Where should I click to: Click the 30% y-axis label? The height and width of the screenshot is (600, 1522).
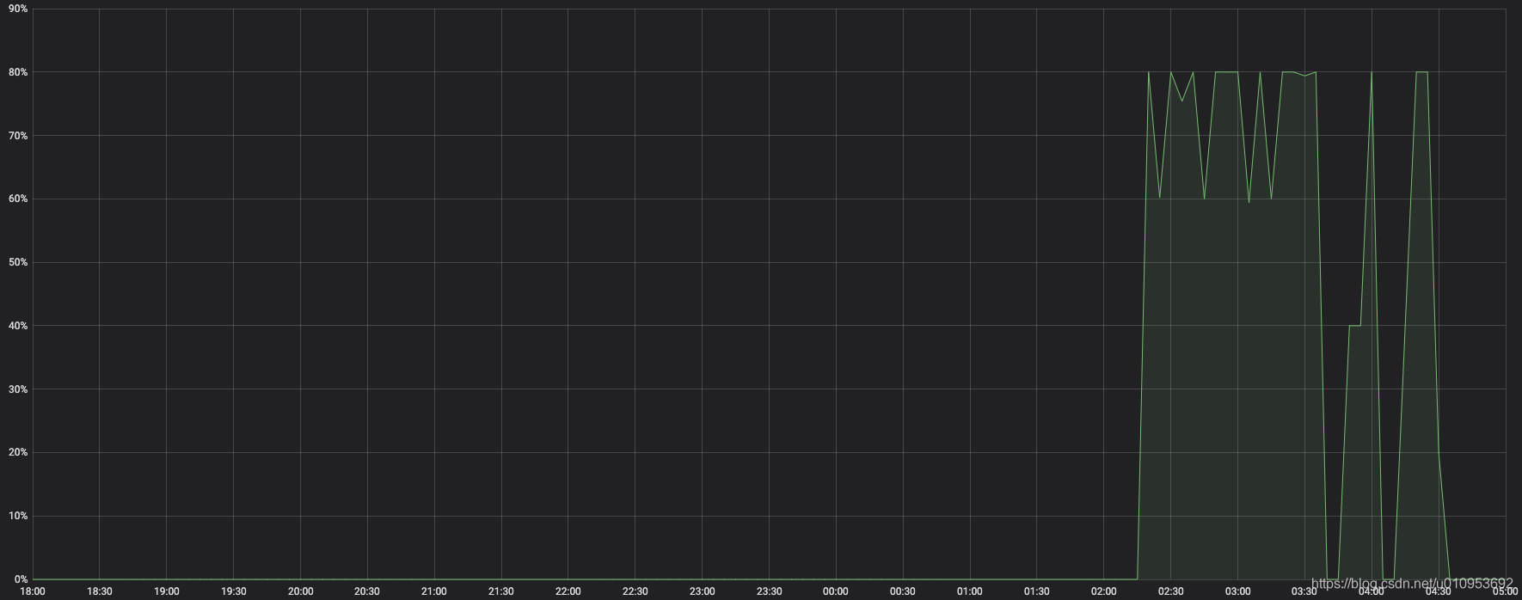click(17, 389)
